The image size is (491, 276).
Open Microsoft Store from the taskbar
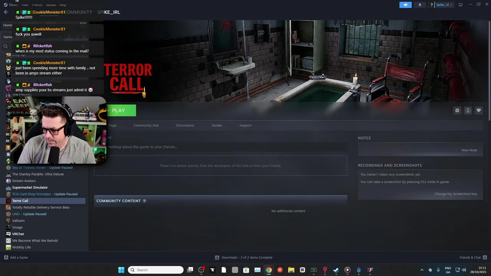tap(246, 270)
